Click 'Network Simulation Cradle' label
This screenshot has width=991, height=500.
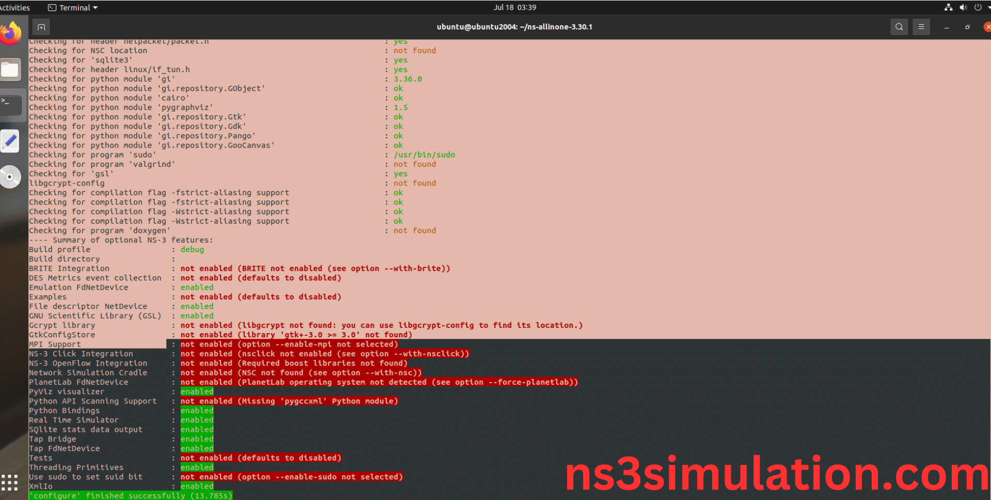tap(88, 373)
